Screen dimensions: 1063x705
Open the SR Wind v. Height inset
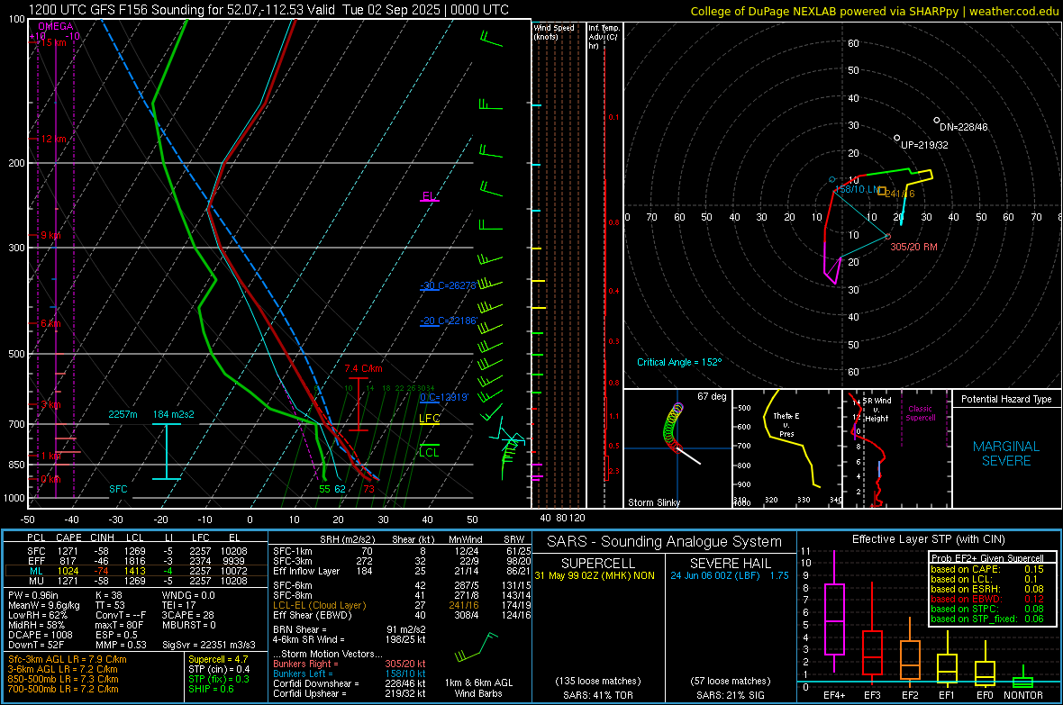pyautogui.click(x=896, y=448)
